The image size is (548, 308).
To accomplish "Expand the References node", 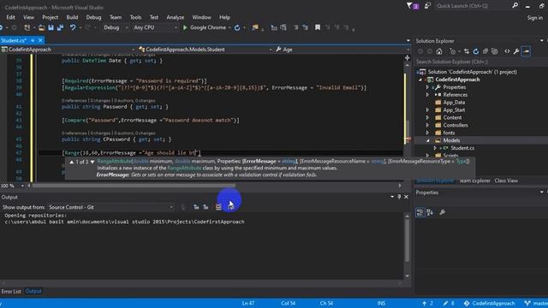I will tap(427, 95).
